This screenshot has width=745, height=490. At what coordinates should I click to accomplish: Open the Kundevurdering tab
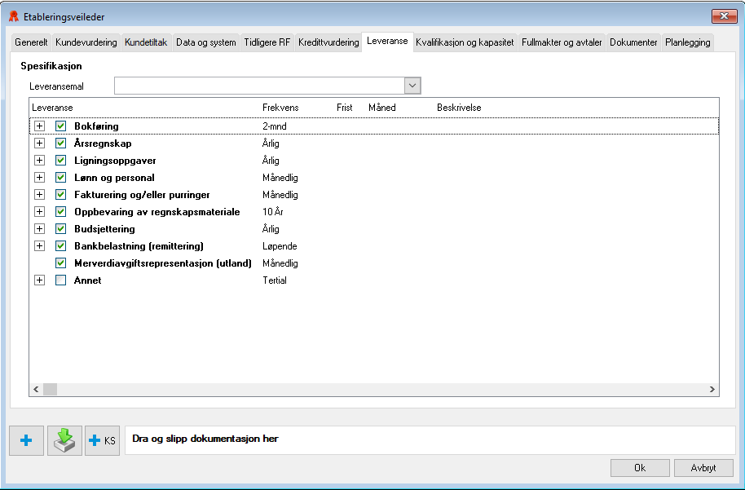pyautogui.click(x=86, y=42)
